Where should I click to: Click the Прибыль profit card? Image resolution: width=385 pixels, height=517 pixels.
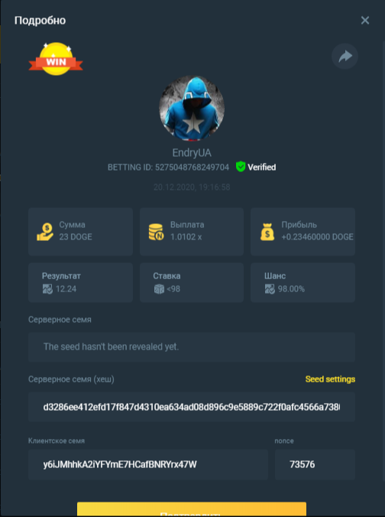[302, 232]
